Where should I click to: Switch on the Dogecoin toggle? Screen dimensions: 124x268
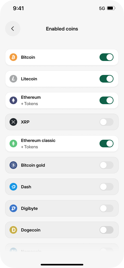coord(107,230)
